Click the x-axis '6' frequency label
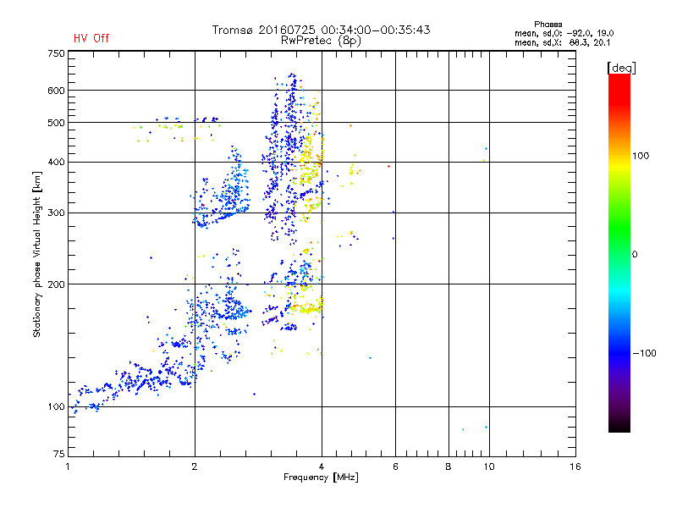The image size is (677, 508). coord(395,467)
